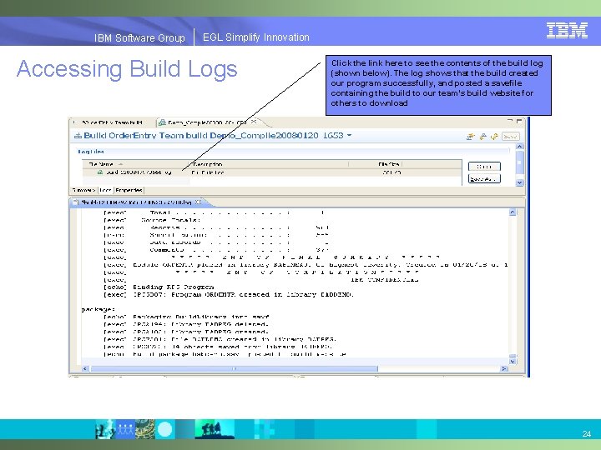Viewport: 601px width, 450px height.
Task: Click the Save As... button
Action: click(484, 178)
